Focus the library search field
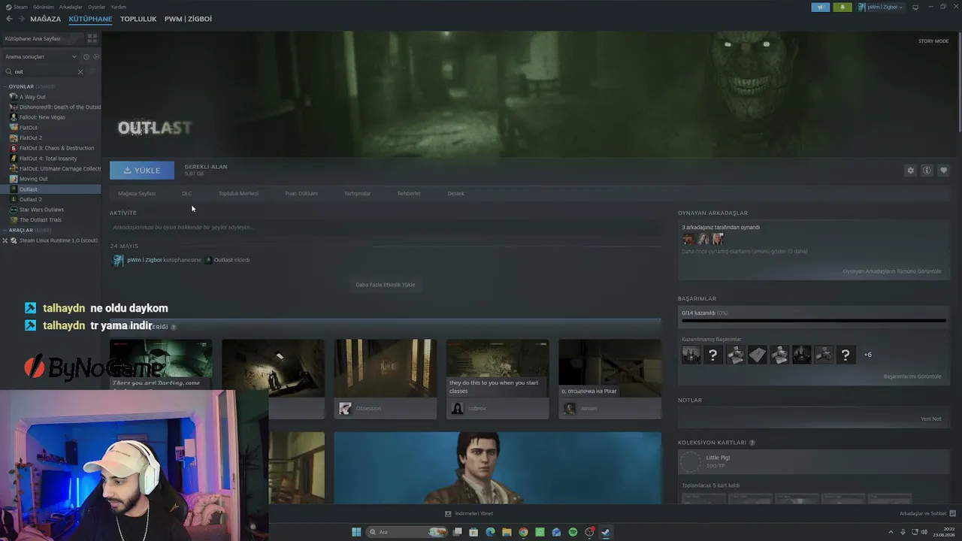The height and width of the screenshot is (541, 962). click(45, 71)
